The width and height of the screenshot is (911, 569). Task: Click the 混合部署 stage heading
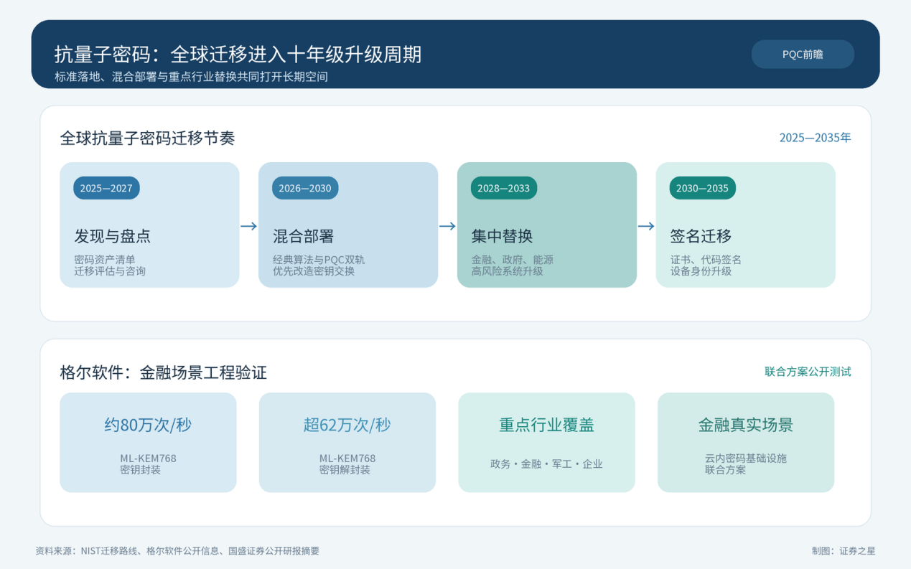click(x=303, y=236)
